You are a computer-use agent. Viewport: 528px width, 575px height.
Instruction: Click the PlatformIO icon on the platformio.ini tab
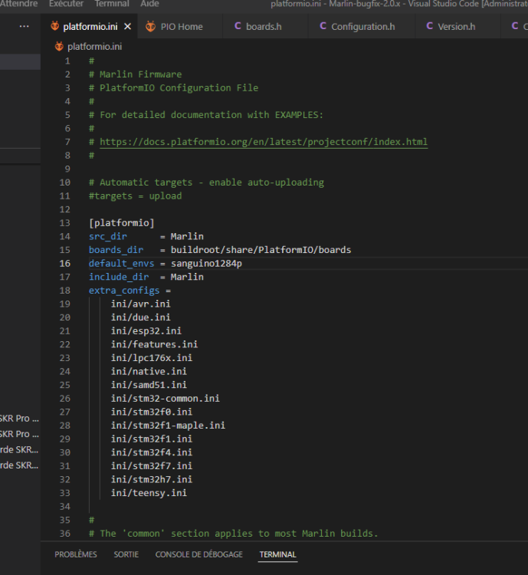click(x=54, y=27)
